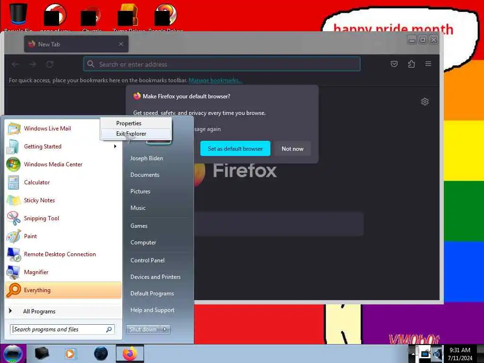Screen dimensions: 484x363
Task: Click the Start orb button
Action: tap(13, 354)
